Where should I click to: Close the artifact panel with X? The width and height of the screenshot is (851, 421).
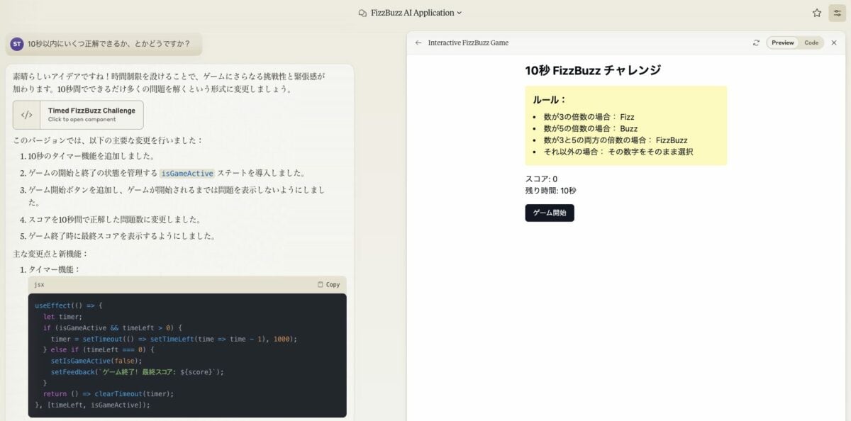point(834,43)
